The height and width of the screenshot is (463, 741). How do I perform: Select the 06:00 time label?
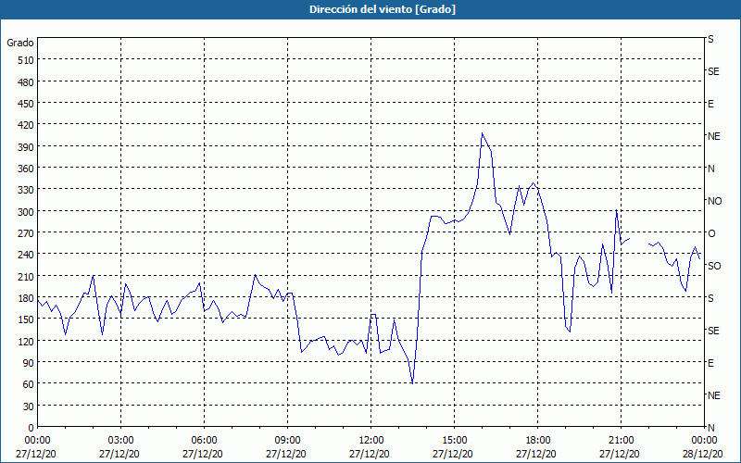(x=204, y=441)
